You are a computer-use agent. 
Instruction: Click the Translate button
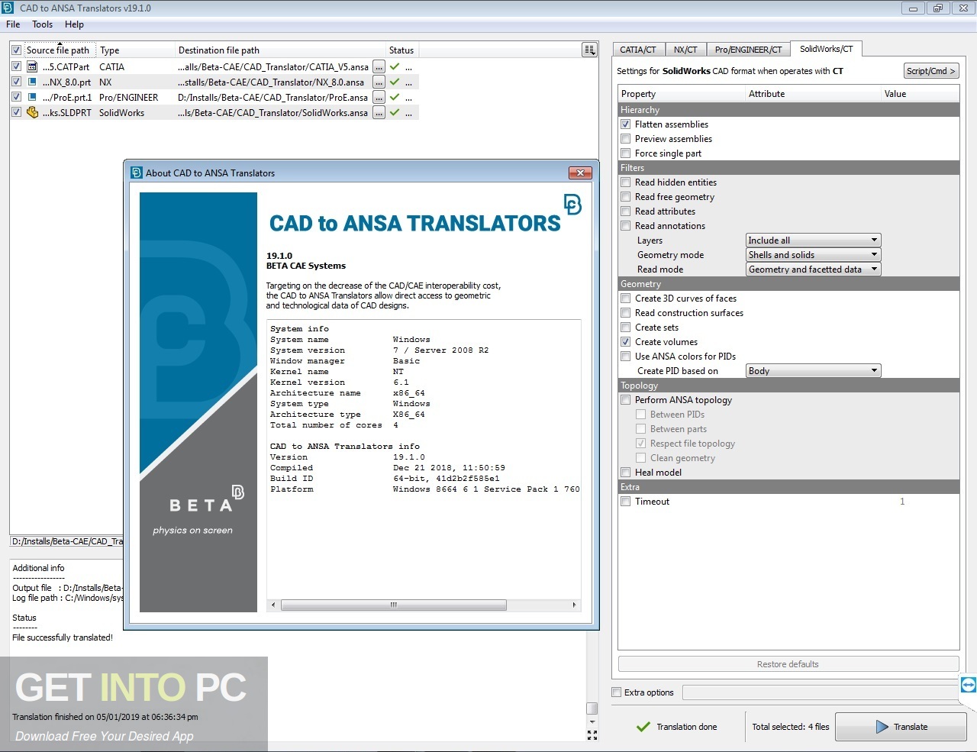point(901,727)
